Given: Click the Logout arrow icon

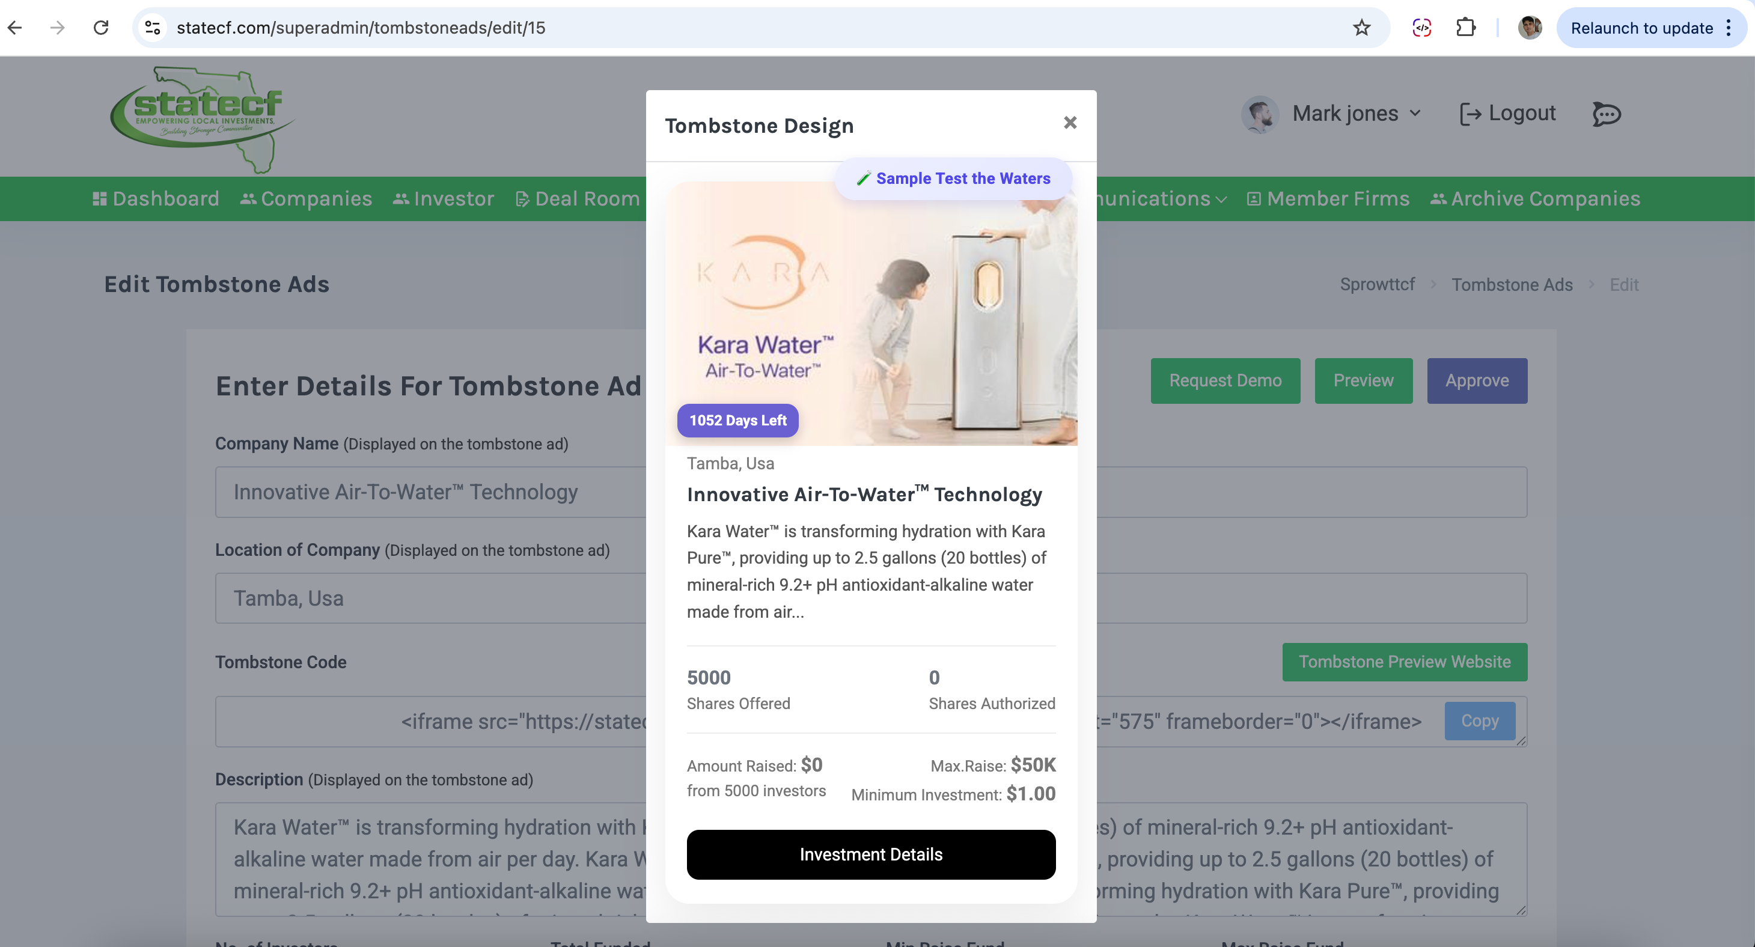Looking at the screenshot, I should (x=1470, y=114).
